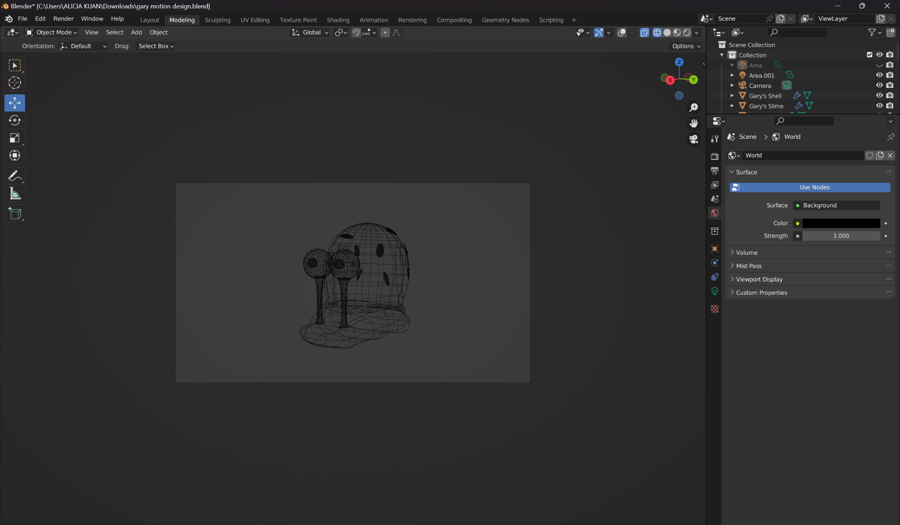Viewport: 900px width, 525px height.
Task: Expand the Mist Pass panel
Action: (810, 266)
